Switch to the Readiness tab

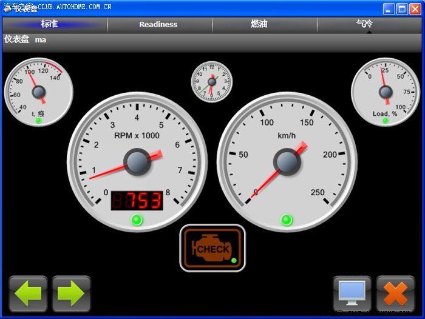pos(158,24)
